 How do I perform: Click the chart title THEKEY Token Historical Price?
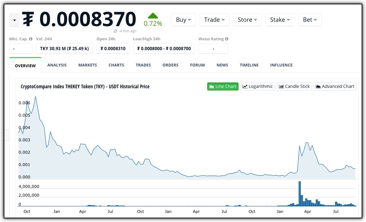85,86
